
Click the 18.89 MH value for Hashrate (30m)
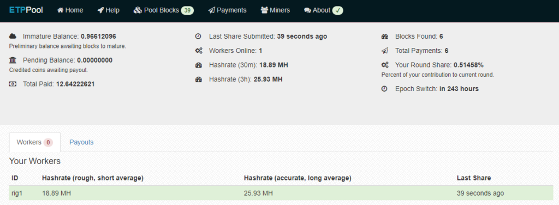pos(273,65)
